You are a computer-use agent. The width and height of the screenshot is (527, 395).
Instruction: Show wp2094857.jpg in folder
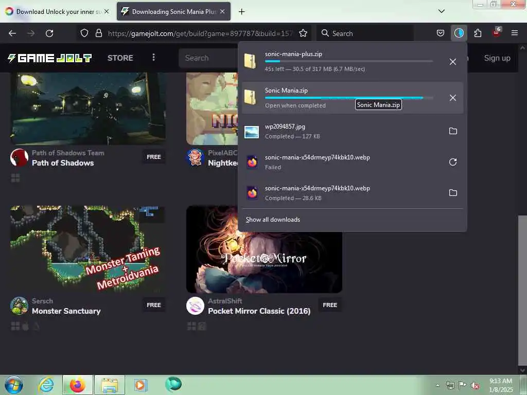tap(453, 131)
